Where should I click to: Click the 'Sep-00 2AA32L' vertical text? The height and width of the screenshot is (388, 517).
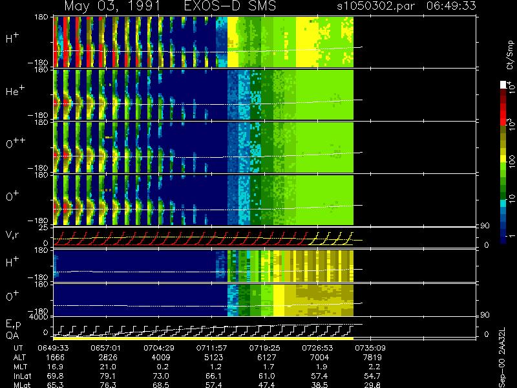click(502, 358)
